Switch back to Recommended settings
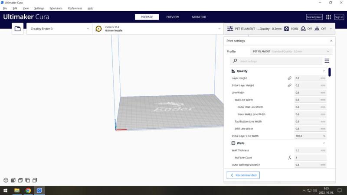Viewport: 347px width, 195px height. 243,175
